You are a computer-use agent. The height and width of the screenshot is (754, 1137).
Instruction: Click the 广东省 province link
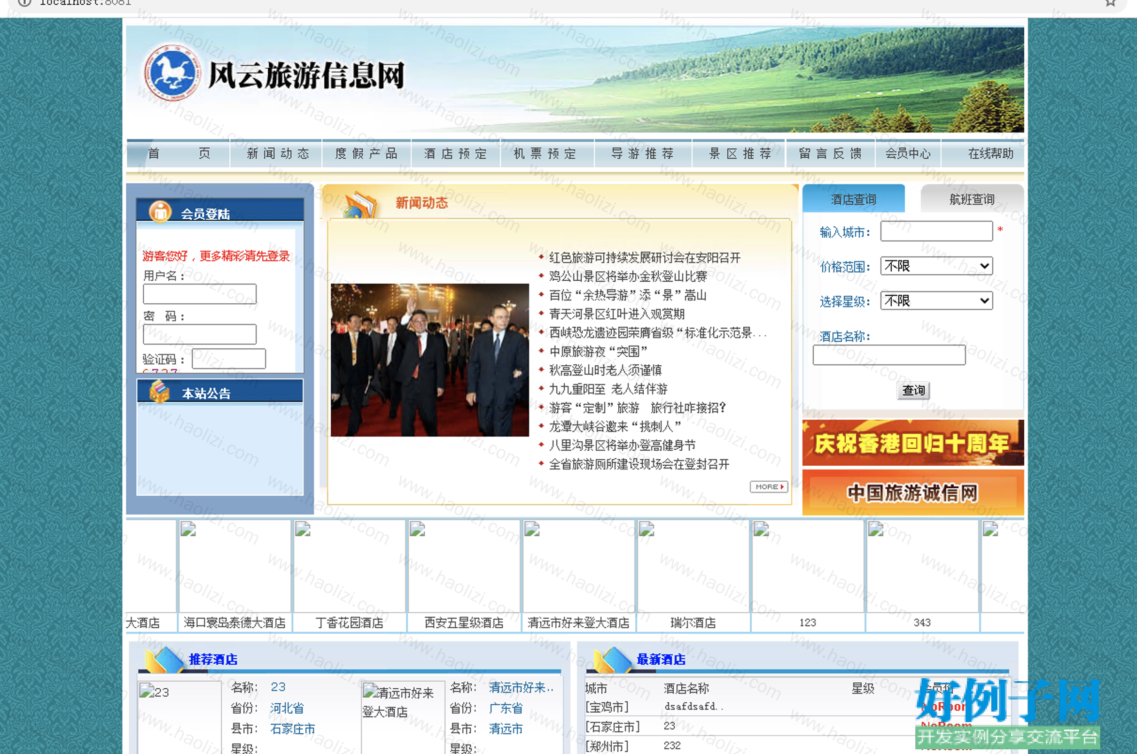pos(506,708)
